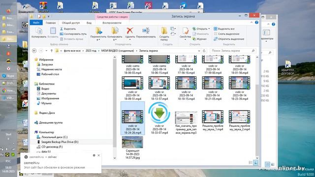Select vsdc-sr 2023-09-14 18-09-51.mp4 file
This screenshot has height=177, width=315.
(132, 88)
